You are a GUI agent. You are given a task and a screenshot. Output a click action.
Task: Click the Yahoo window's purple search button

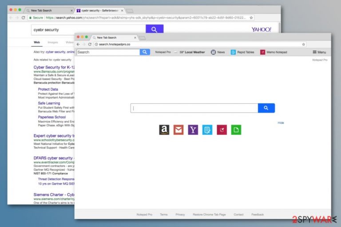(x=155, y=29)
